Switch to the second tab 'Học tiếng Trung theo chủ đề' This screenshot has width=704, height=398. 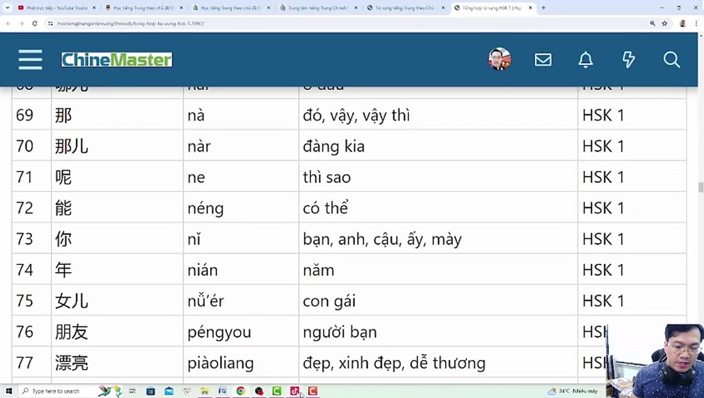tap(144, 8)
